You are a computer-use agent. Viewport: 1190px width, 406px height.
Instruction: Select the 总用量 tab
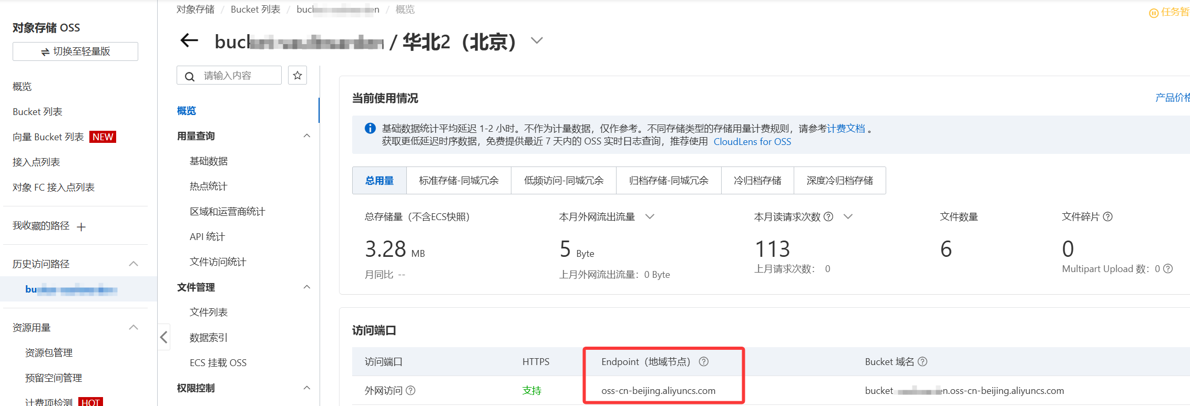point(379,181)
